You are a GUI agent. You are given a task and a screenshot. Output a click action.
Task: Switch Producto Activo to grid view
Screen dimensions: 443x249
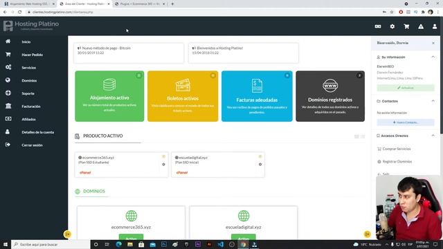pyautogui.click(x=356, y=137)
